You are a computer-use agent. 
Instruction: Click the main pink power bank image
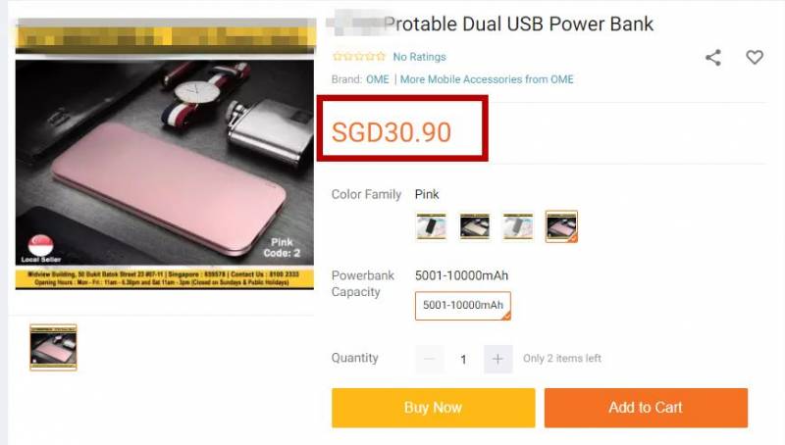[x=165, y=163]
